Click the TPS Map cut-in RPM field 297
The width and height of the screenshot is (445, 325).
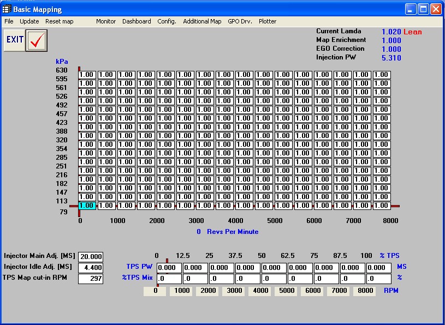coord(91,279)
